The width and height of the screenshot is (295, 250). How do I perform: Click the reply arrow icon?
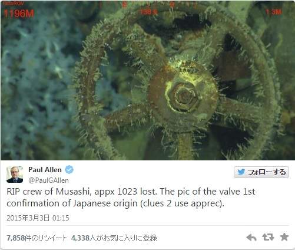pyautogui.click(x=251, y=238)
